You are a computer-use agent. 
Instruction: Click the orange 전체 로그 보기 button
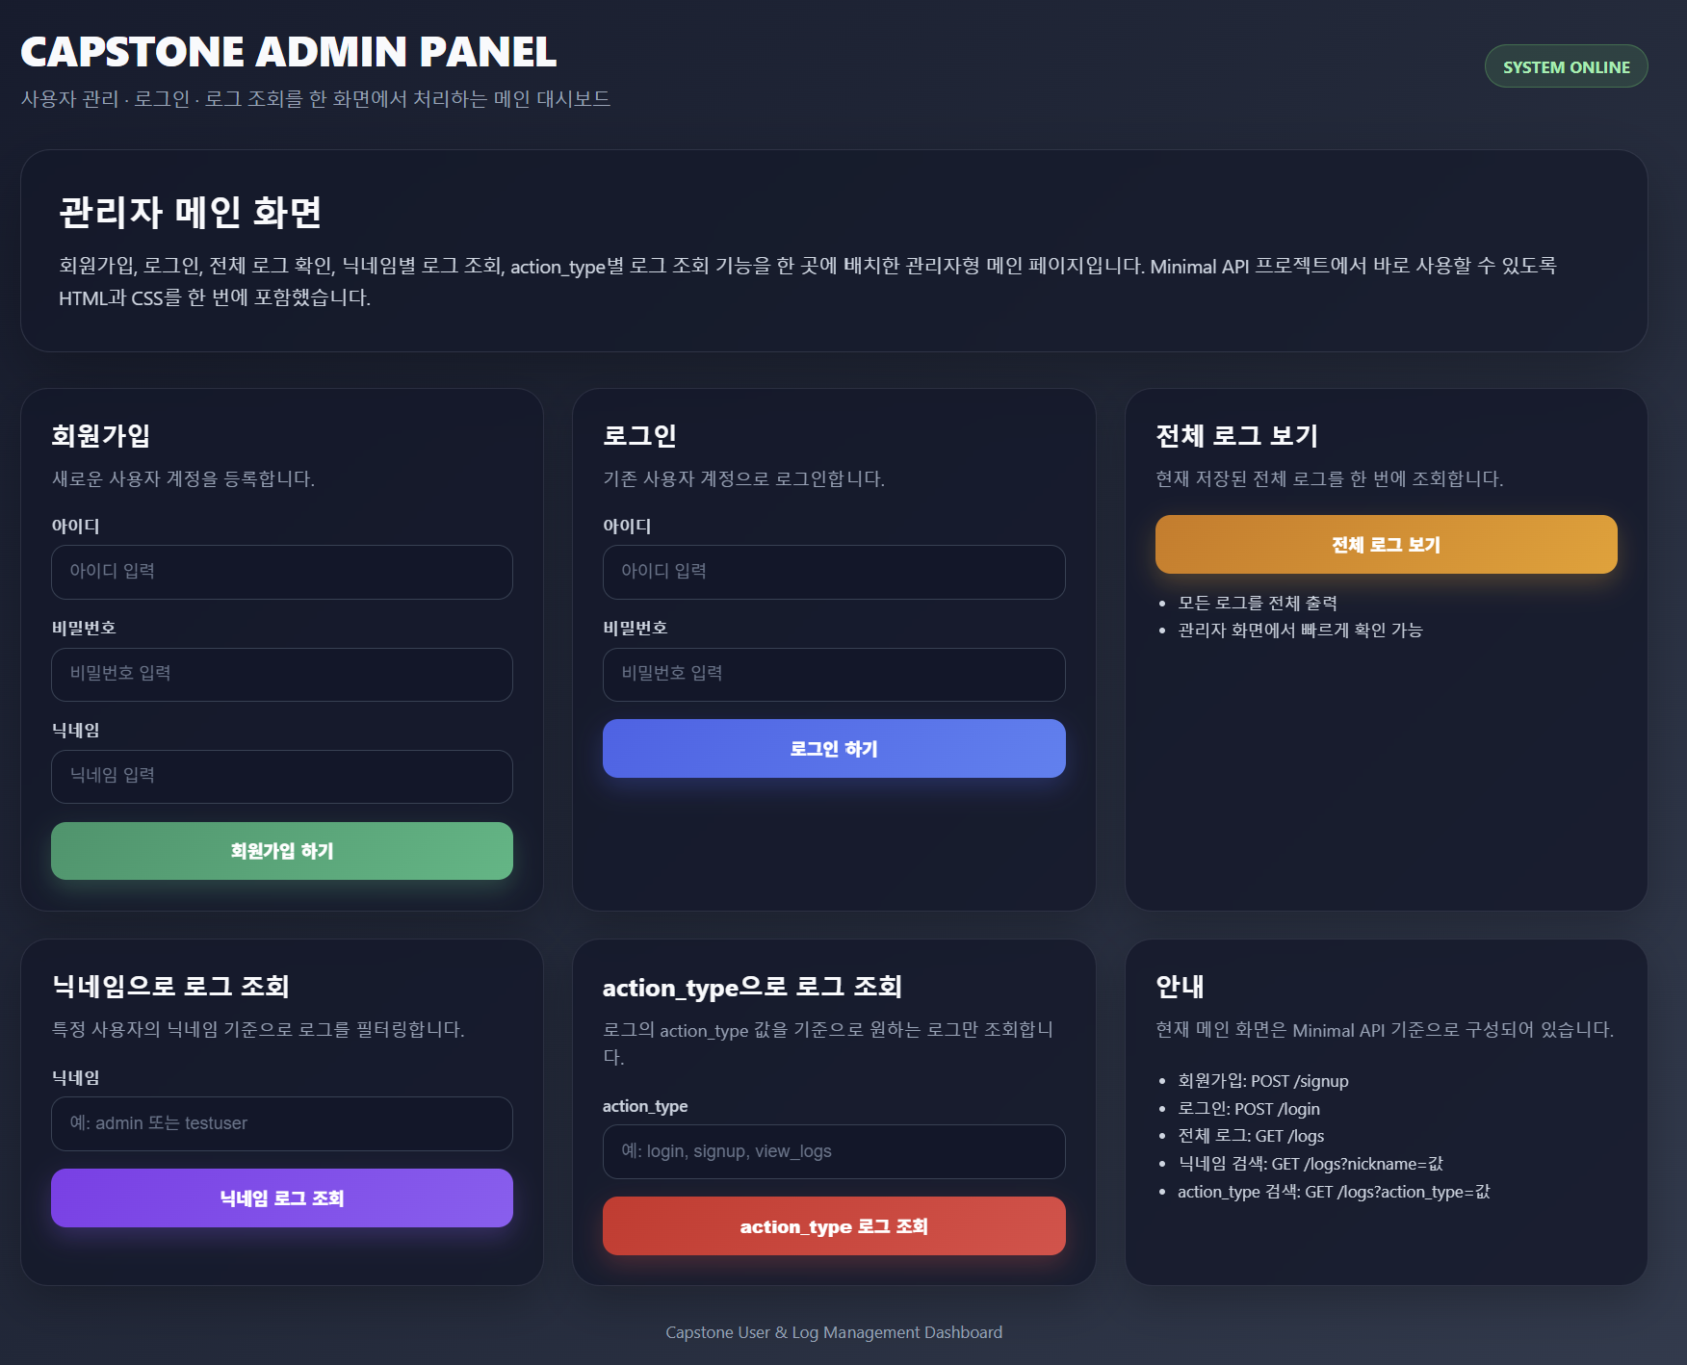pos(1386,544)
